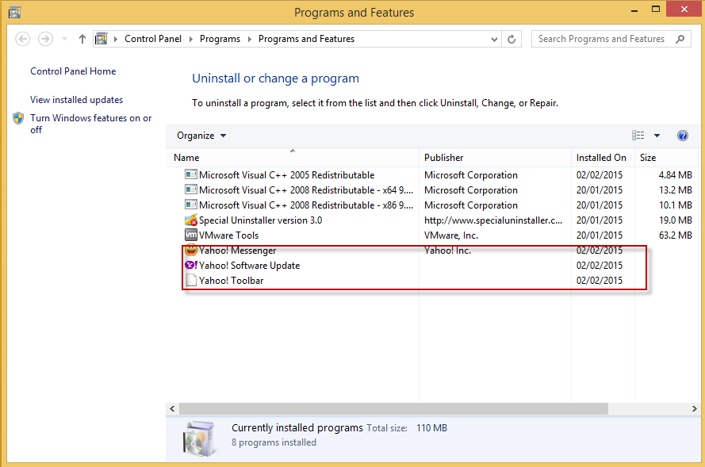Select Programs and Features breadcrumb
Image resolution: width=705 pixels, height=467 pixels.
pyautogui.click(x=306, y=39)
